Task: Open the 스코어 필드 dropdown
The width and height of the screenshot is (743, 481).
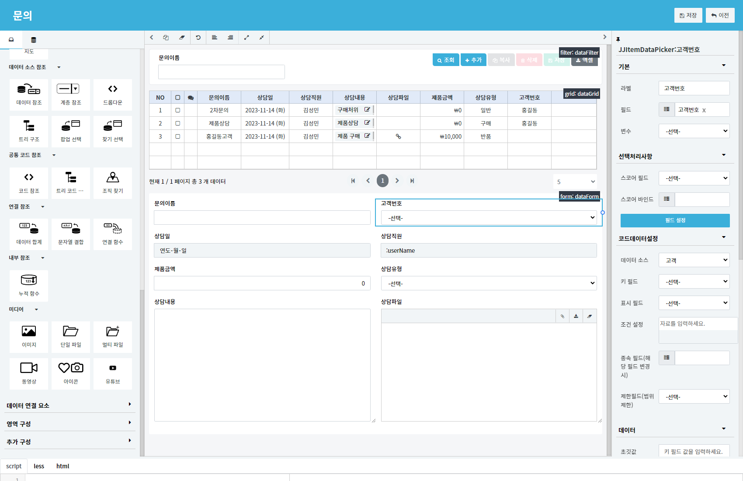Action: [x=694, y=178]
